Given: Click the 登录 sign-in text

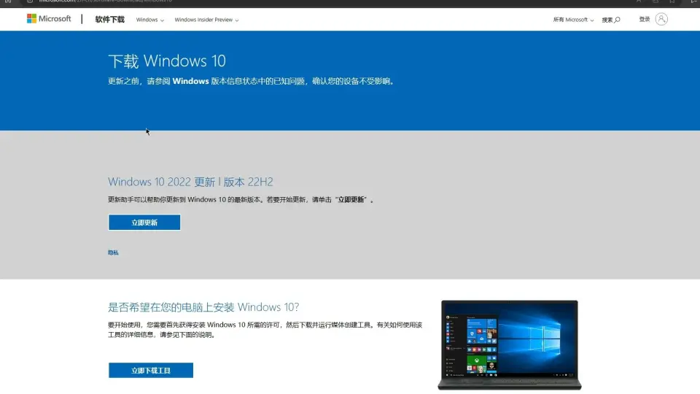Looking at the screenshot, I should 644,19.
